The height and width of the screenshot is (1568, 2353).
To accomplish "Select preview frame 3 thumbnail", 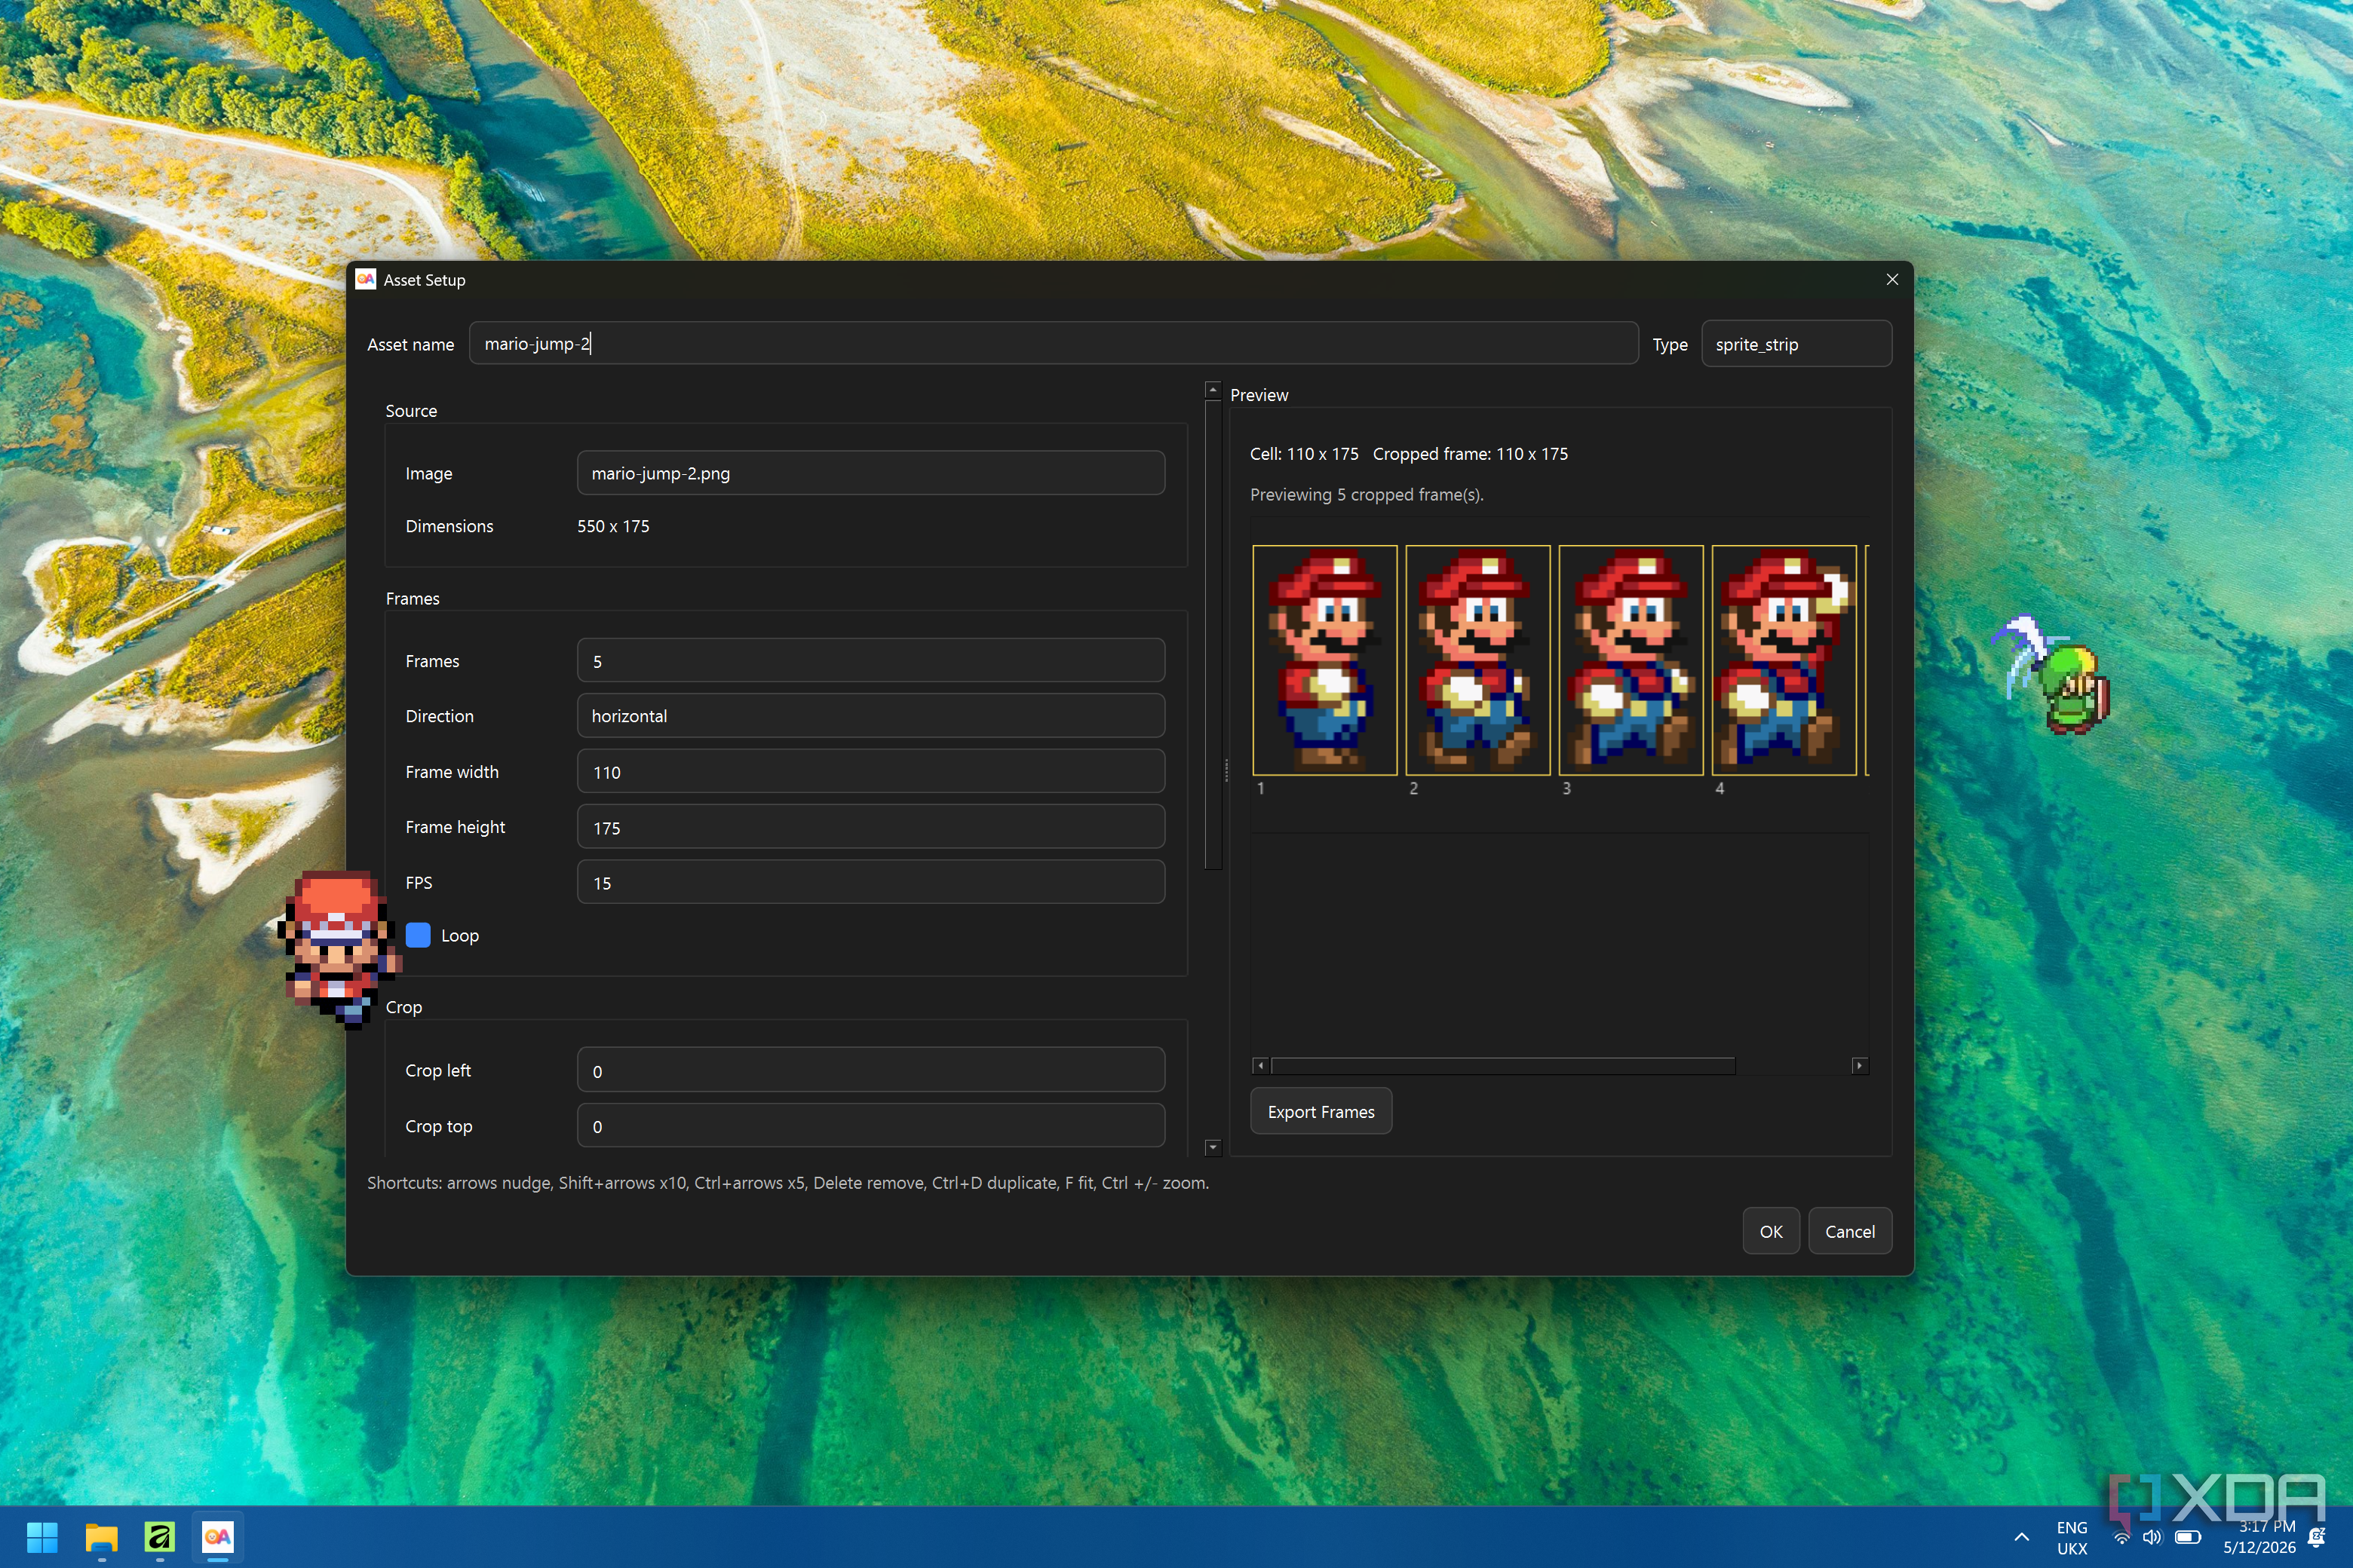I will [x=1631, y=660].
